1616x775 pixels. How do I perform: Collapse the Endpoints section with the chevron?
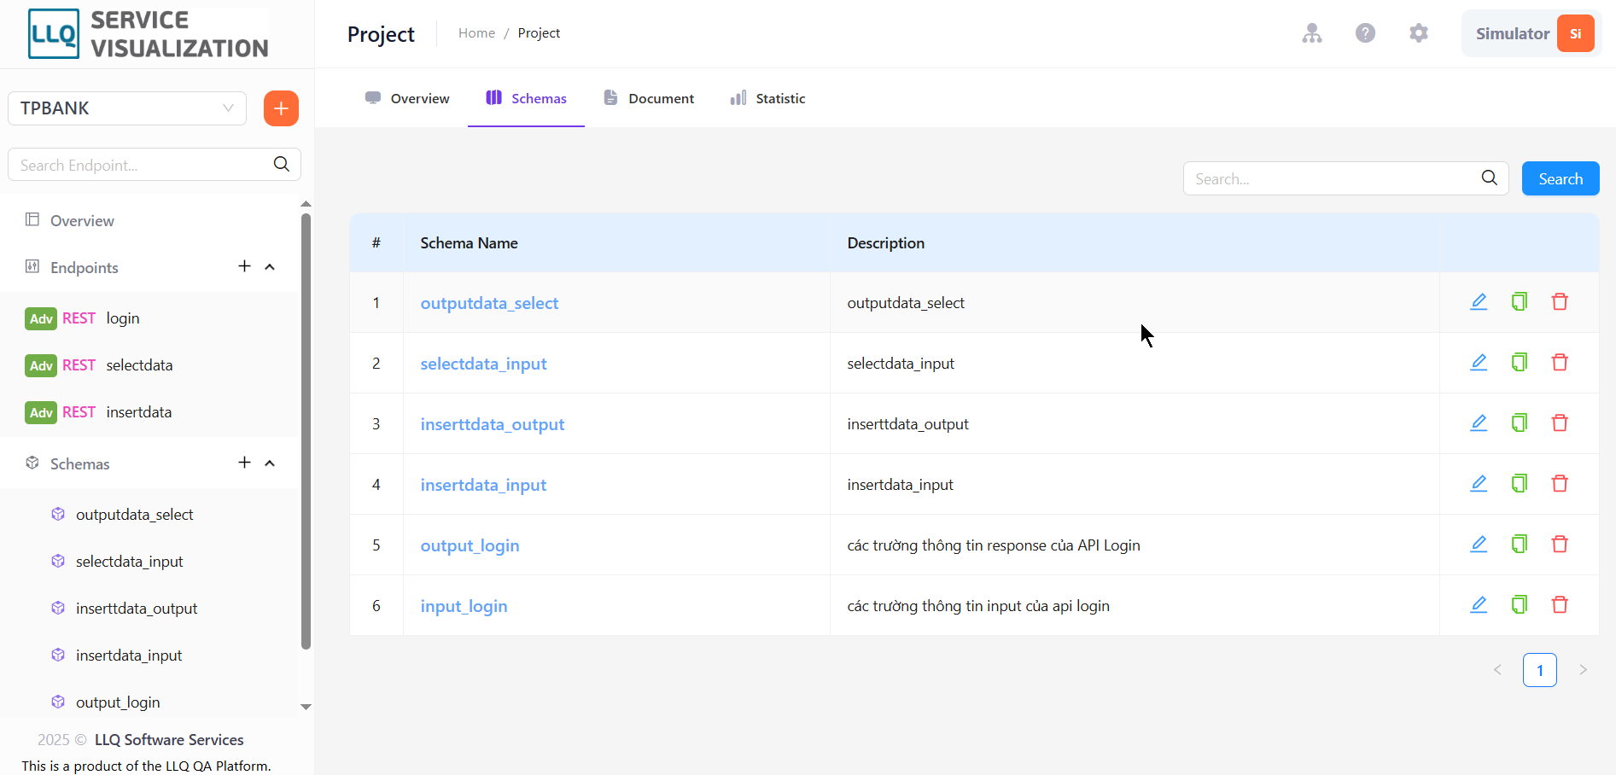point(270,267)
